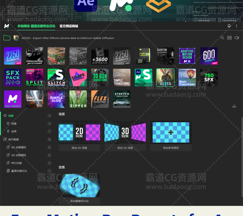Select the Glitch Handy Transitions pack
This screenshot has width=243, height=216.
point(56,77)
